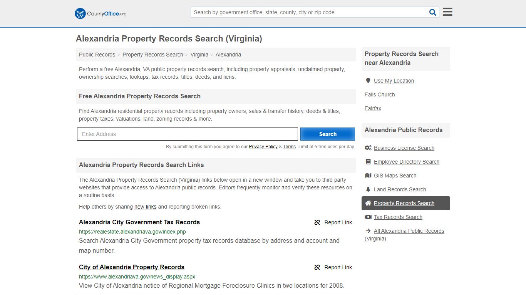The height and width of the screenshot is (295, 526).
Task: Open the hamburger menu icon
Action: [x=447, y=12]
